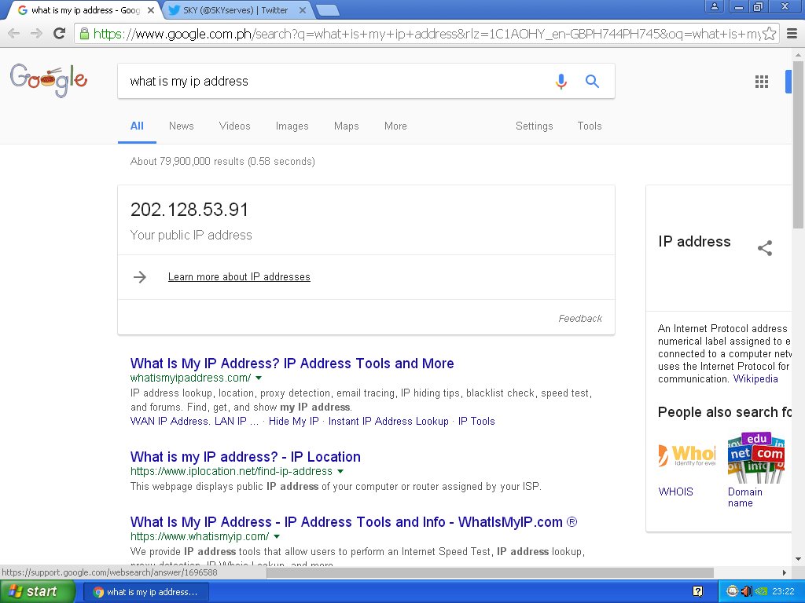Open the Instant IP Address Lookup sitelink

click(x=388, y=421)
